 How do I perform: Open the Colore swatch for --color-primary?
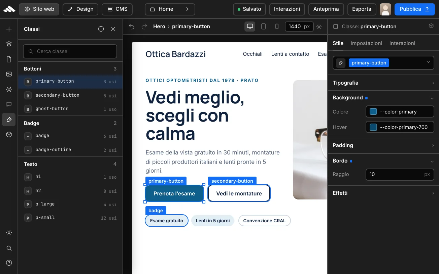pyautogui.click(x=373, y=112)
